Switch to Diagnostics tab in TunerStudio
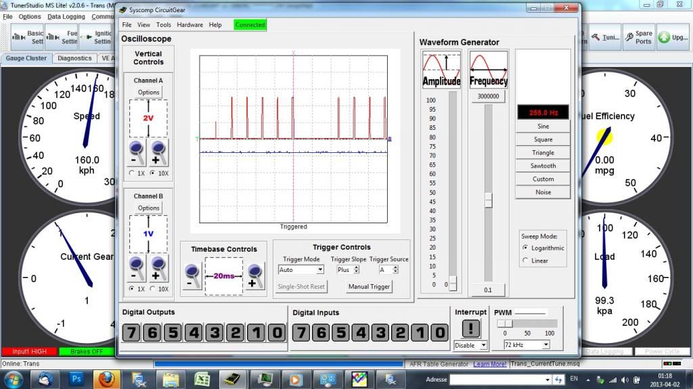This screenshot has height=389, width=693. [74, 58]
